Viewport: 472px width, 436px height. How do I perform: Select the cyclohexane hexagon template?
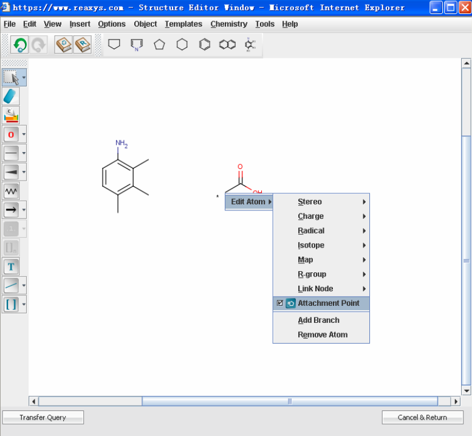pyautogui.click(x=182, y=44)
